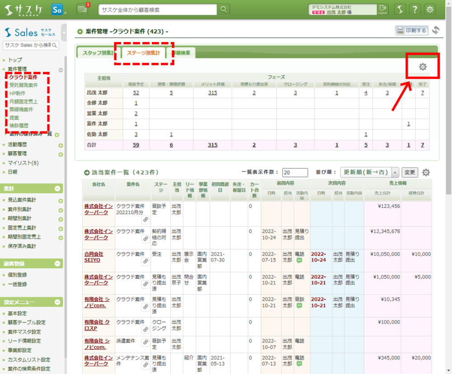Screen dimensions: 452x374
Task: Open the help question mark icon
Action: 415,9
